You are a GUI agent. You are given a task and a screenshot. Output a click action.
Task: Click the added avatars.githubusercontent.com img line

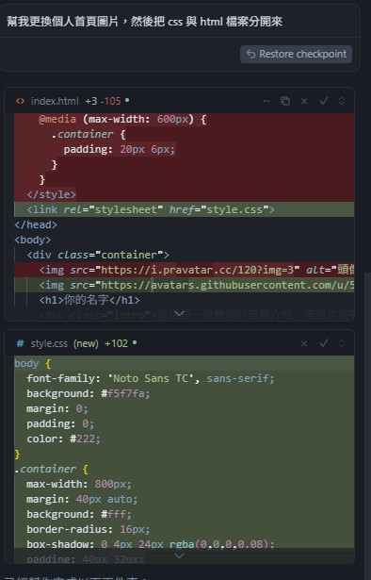[184, 285]
